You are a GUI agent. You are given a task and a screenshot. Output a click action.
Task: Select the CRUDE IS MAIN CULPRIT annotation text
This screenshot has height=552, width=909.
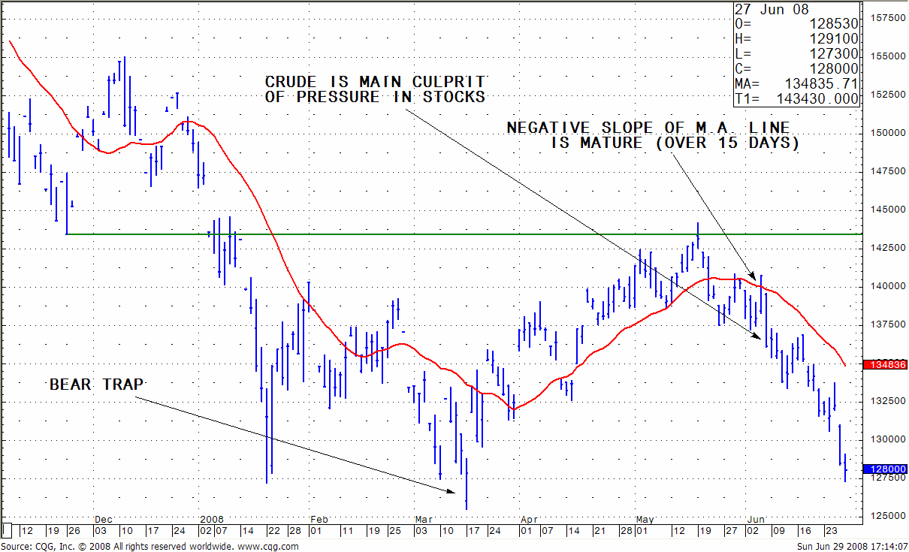click(x=375, y=89)
